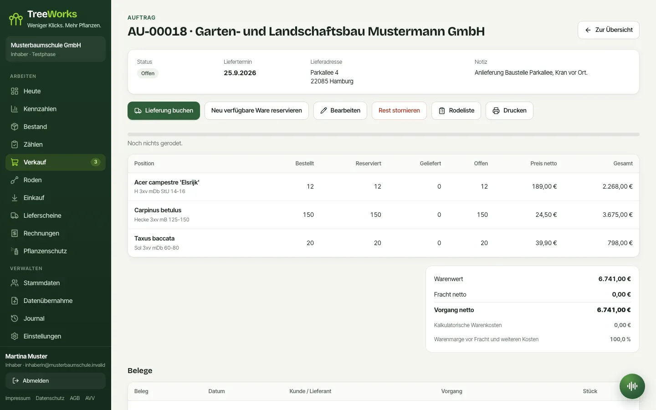Click the Pflanzenschutz spray icon
This screenshot has height=410, width=656.
click(x=15, y=251)
